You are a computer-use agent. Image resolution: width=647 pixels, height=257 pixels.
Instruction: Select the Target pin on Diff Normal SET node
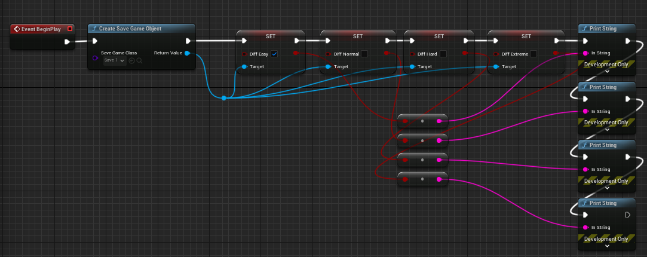click(x=328, y=66)
